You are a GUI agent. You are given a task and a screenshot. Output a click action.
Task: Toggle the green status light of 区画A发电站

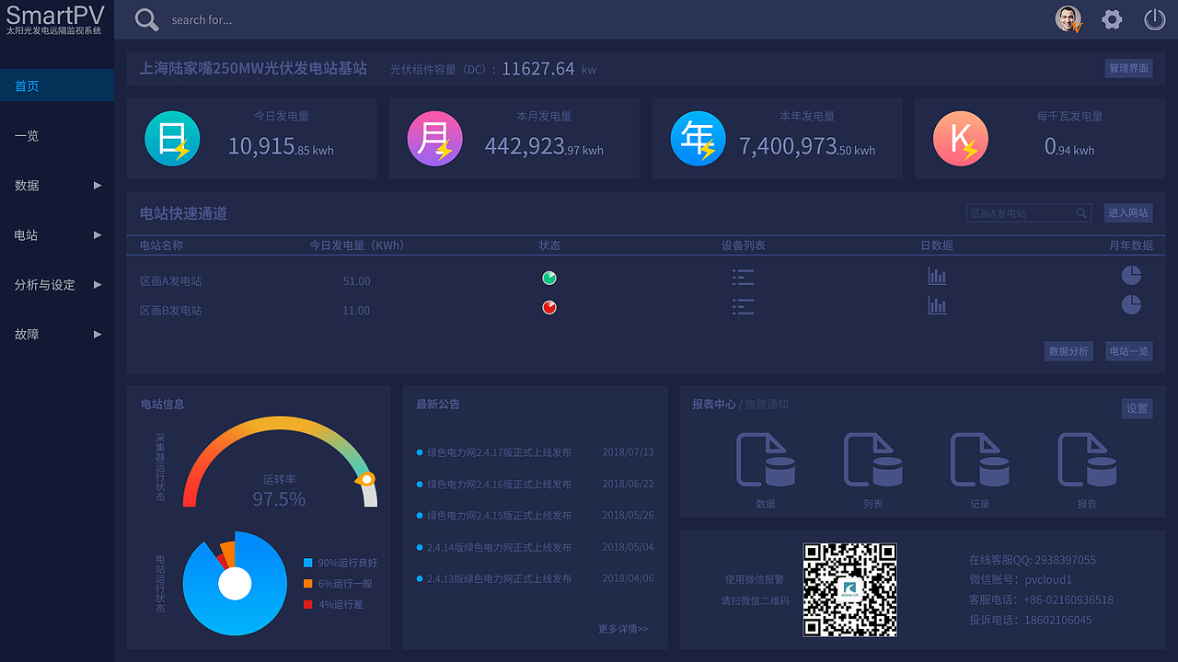(549, 277)
